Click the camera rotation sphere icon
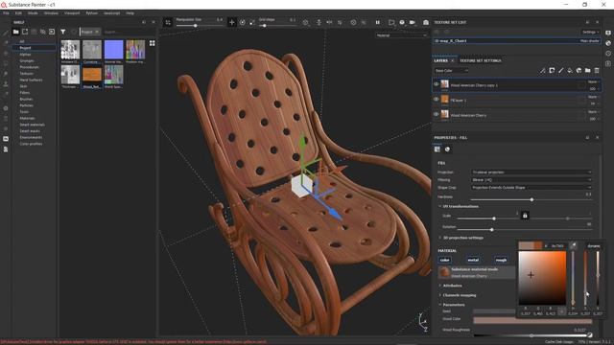Viewport: 614px width, 345px height. coord(402,23)
